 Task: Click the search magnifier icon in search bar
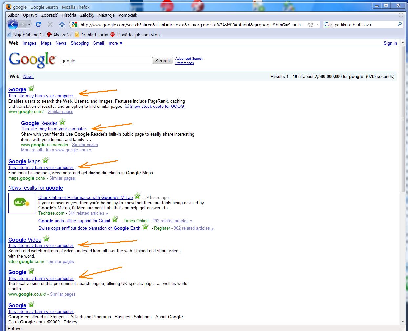click(x=399, y=24)
